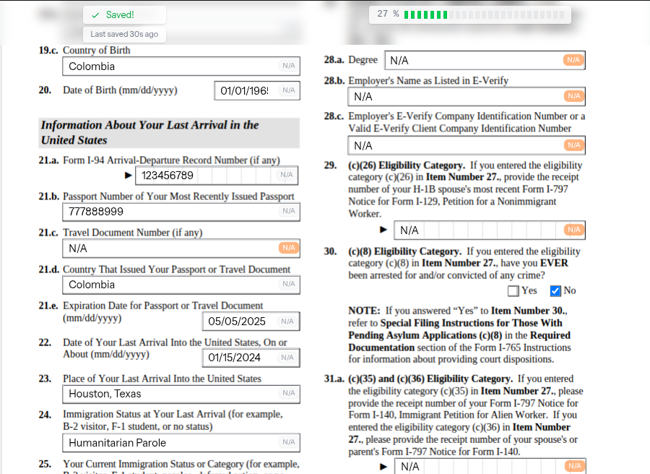
Task: Toggle N/A badge on Degree field
Action: (x=573, y=60)
